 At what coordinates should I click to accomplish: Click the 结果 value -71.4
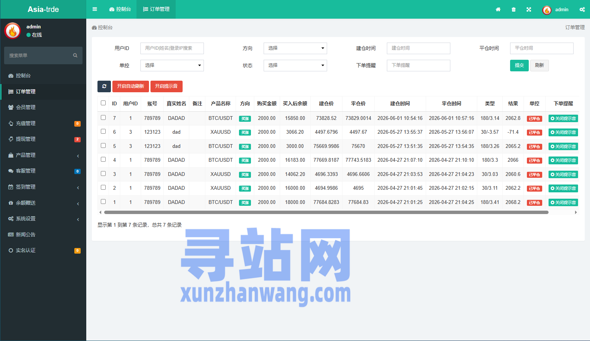click(513, 132)
